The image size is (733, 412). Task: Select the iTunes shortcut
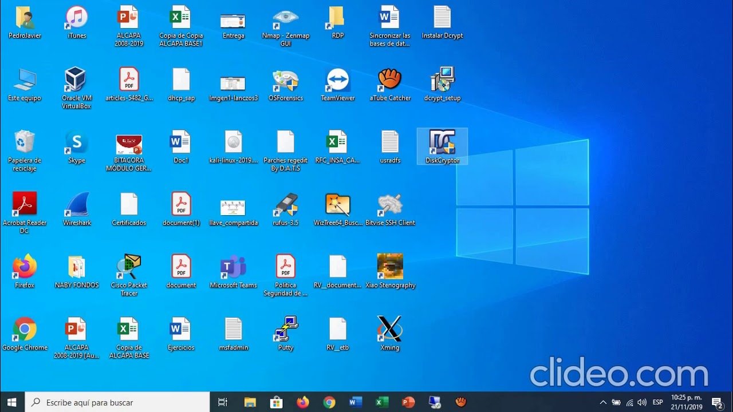(77, 22)
